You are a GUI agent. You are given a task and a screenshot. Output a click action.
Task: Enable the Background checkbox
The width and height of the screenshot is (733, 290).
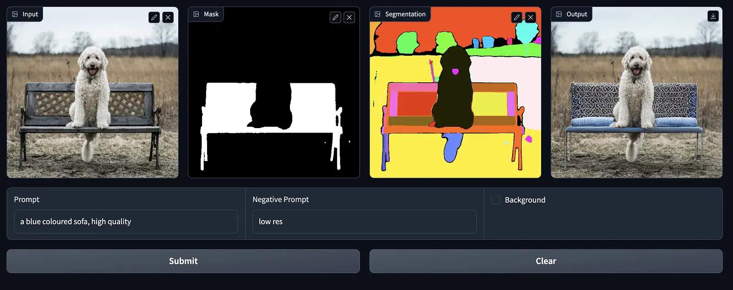click(496, 200)
